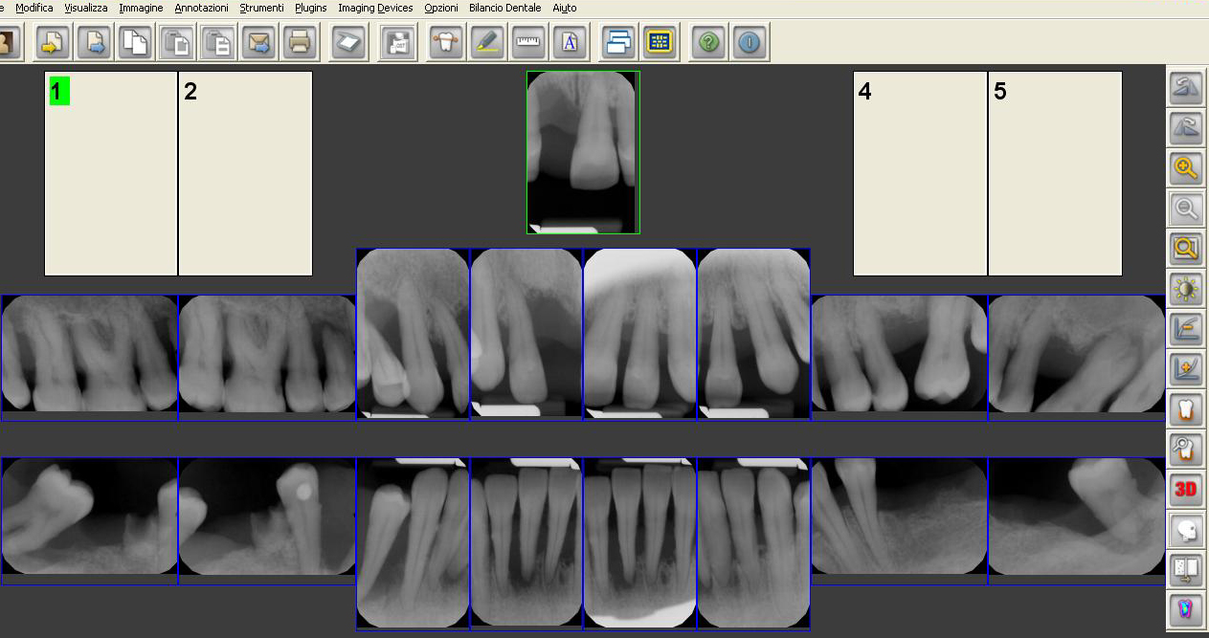Open the Annotazioni menu

coord(202,8)
